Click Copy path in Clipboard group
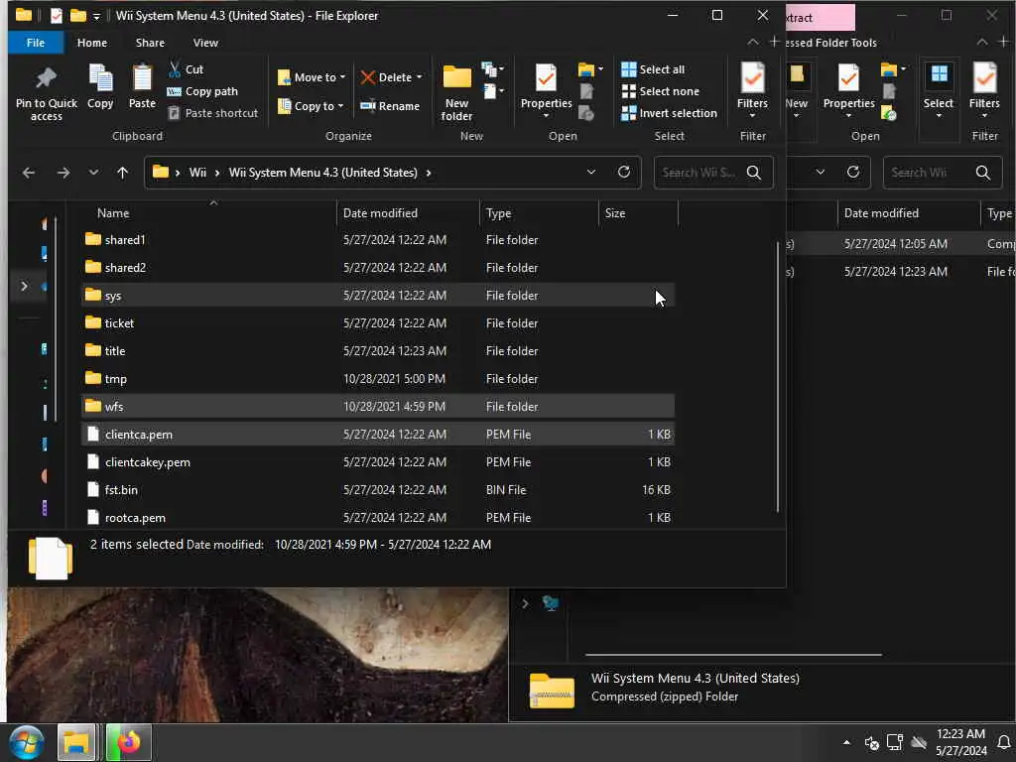The height and width of the screenshot is (762, 1016). click(202, 91)
